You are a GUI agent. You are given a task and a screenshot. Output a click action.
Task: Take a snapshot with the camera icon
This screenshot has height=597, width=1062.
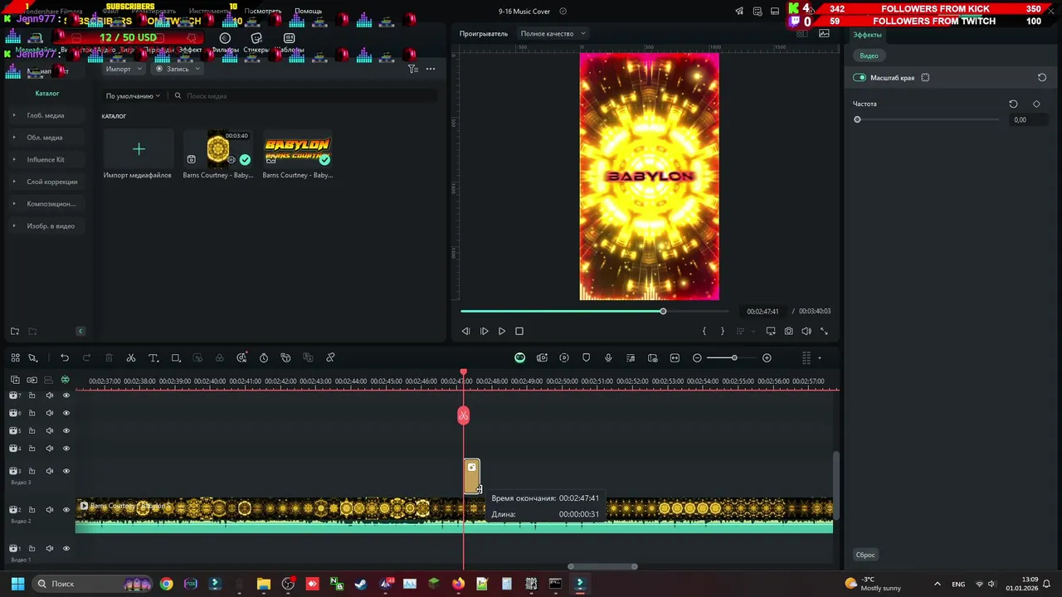[788, 331]
